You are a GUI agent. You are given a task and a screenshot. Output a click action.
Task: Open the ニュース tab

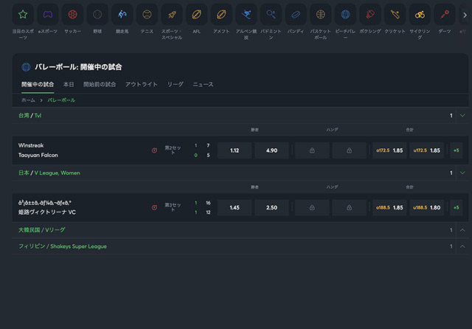pos(203,85)
